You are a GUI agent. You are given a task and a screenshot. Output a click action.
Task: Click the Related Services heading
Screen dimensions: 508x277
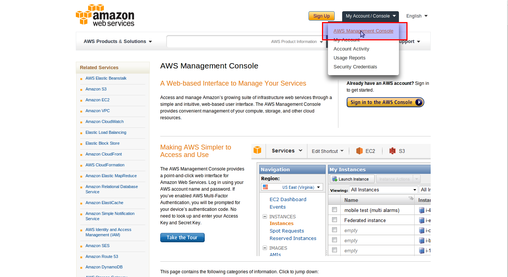tap(99, 68)
